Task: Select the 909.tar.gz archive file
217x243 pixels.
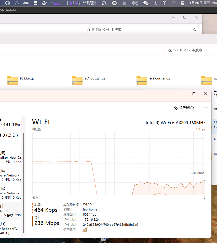Action: (21, 80)
